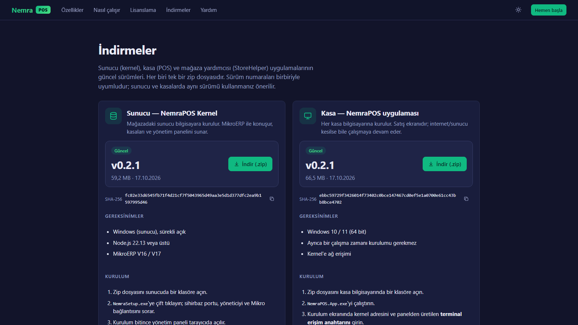Click the Güncel badge in Kasa card
This screenshot has width=578, height=325.
[316, 151]
